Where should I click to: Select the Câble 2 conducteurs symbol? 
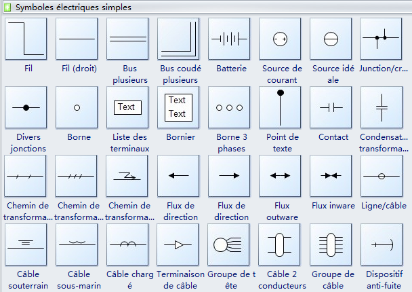point(280,244)
